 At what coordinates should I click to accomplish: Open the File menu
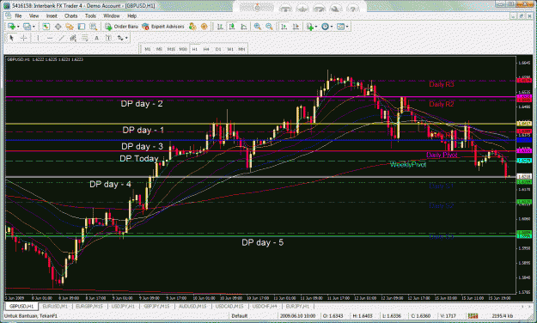(x=18, y=15)
